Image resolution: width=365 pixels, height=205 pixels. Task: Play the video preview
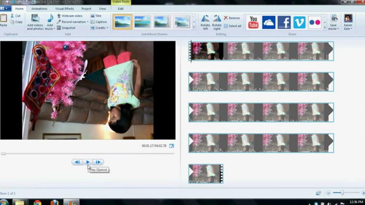click(88, 162)
